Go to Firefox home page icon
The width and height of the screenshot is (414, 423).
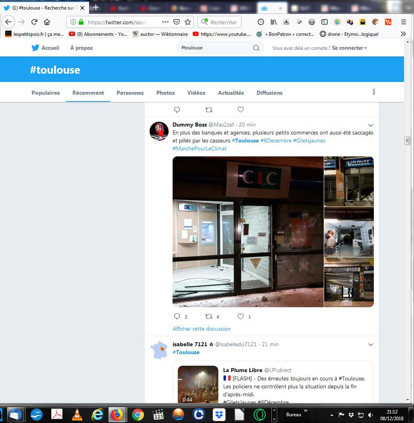[47, 22]
